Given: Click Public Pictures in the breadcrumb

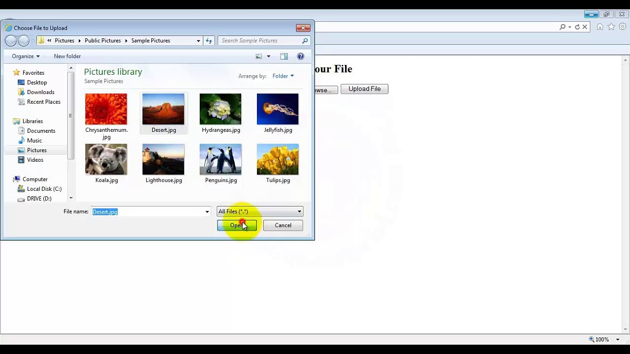Looking at the screenshot, I should coord(103,41).
